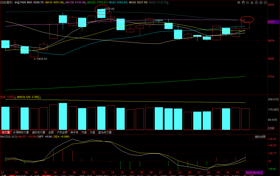Screen dimensions: 280x176
Task: Select the MA30: 6037.59 label
Action: 138,3
